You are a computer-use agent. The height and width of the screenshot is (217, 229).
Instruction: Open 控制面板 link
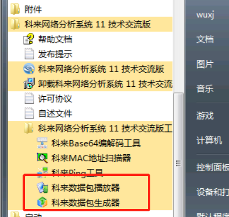(213, 167)
